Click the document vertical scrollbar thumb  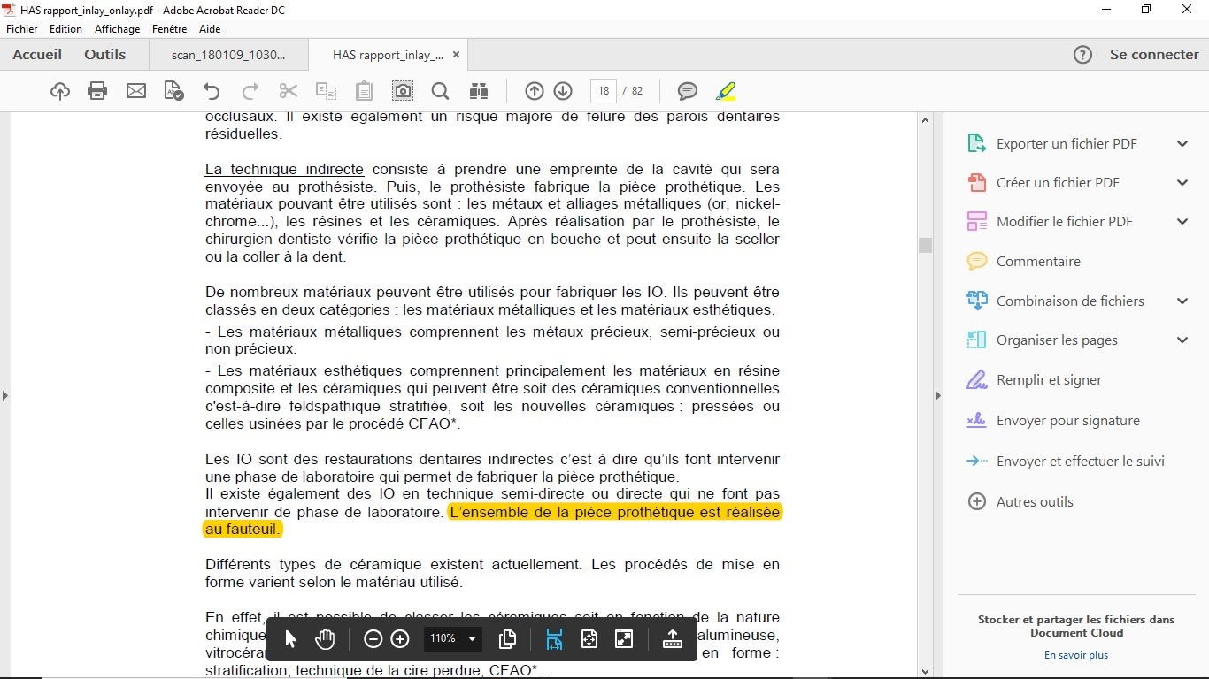pos(926,245)
